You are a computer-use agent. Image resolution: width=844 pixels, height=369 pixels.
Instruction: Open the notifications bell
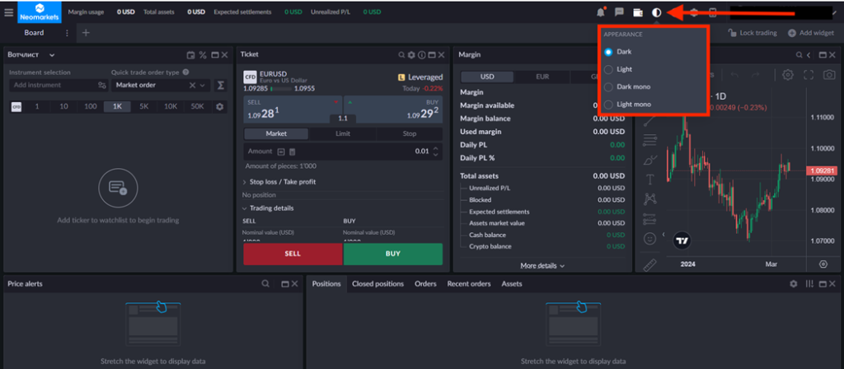(599, 12)
